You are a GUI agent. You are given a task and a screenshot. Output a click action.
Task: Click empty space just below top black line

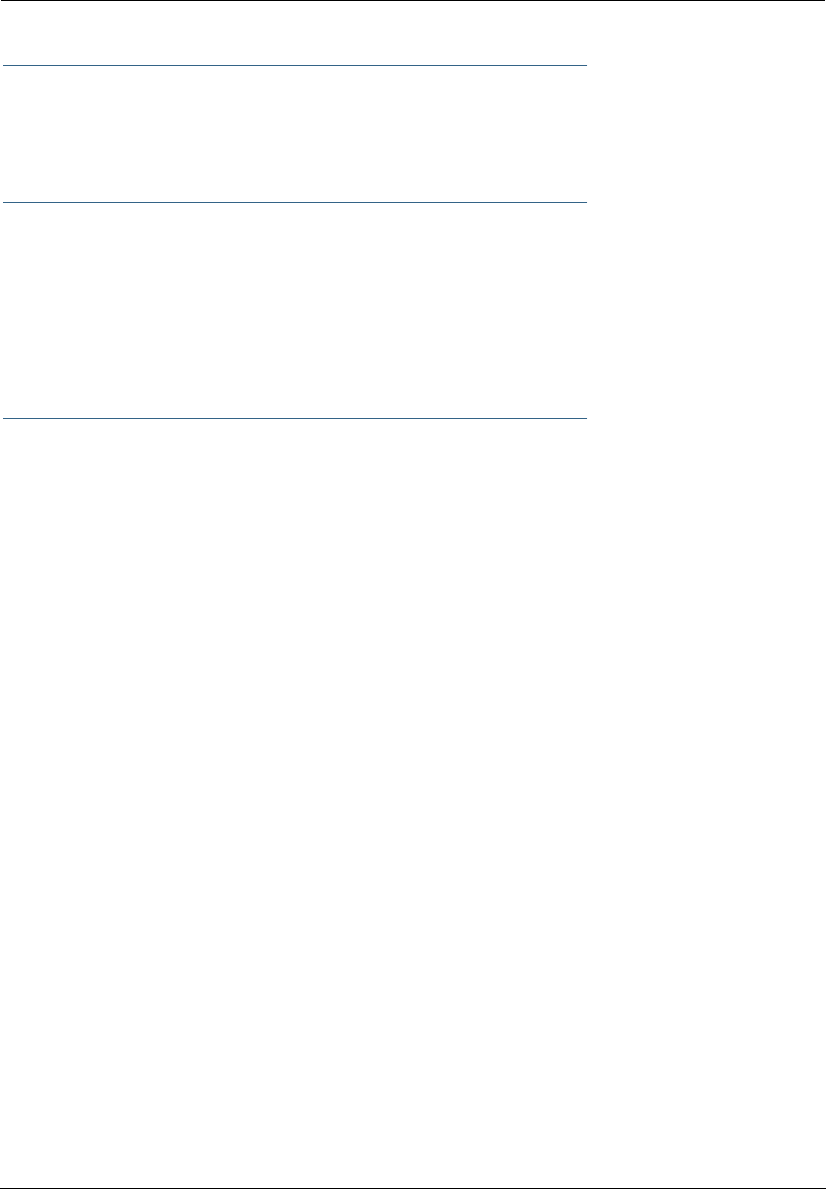[413, 12]
